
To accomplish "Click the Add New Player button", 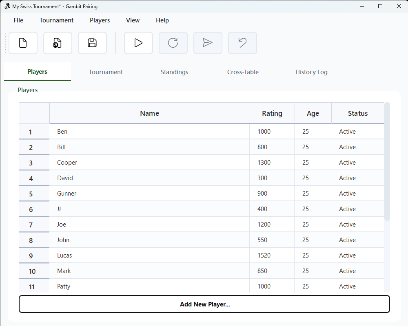I will point(204,304).
